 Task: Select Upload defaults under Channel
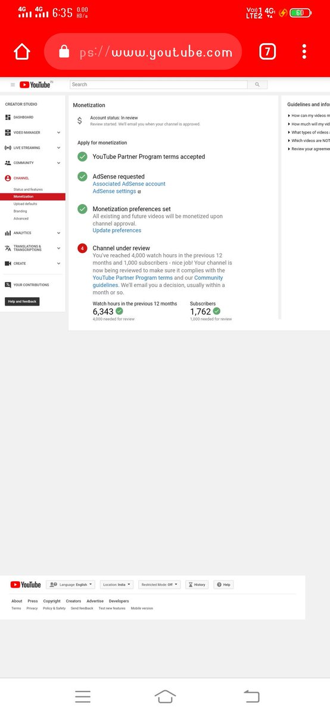tap(25, 204)
